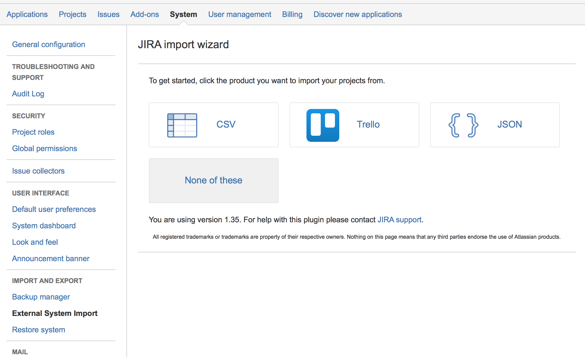Open the User management menu
This screenshot has height=357, width=585.
pos(239,14)
